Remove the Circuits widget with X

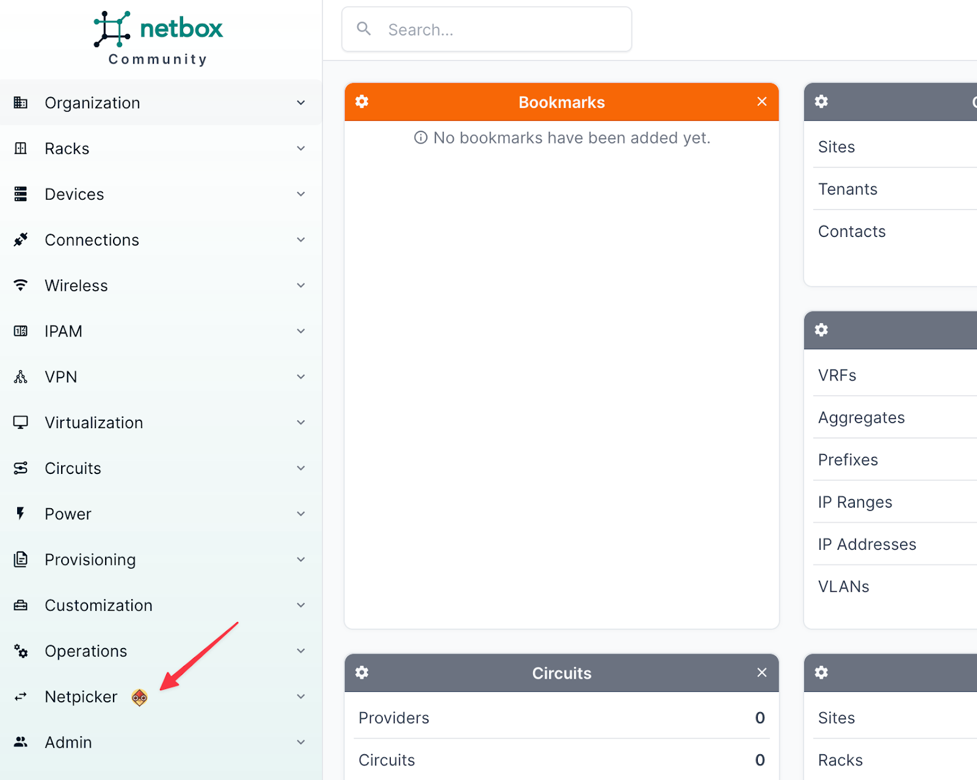tap(761, 672)
